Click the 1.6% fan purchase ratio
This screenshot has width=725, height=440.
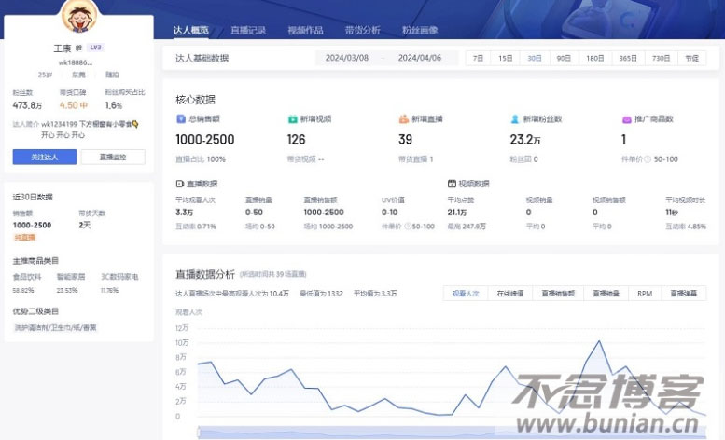[x=114, y=105]
